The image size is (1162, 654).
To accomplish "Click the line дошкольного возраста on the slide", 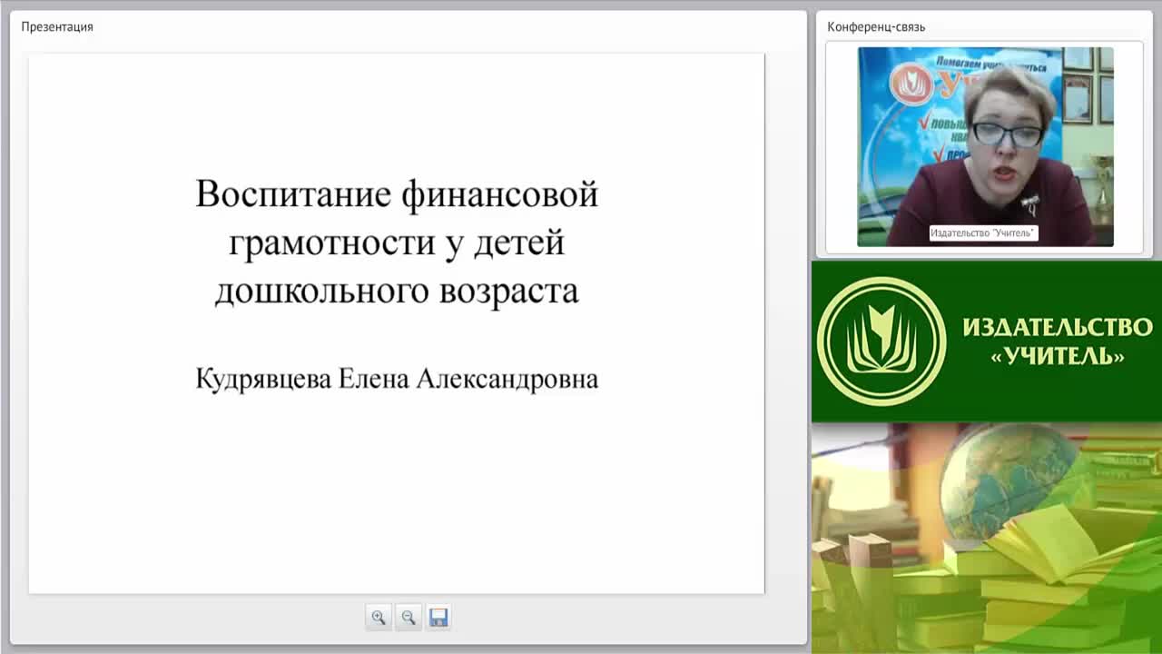I will [x=397, y=291].
